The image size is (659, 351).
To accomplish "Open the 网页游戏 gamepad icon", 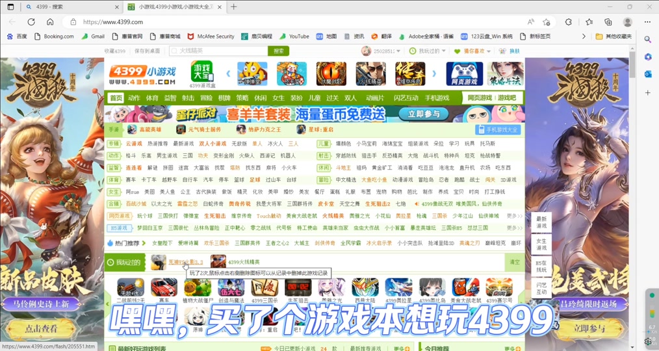I will [x=465, y=73].
